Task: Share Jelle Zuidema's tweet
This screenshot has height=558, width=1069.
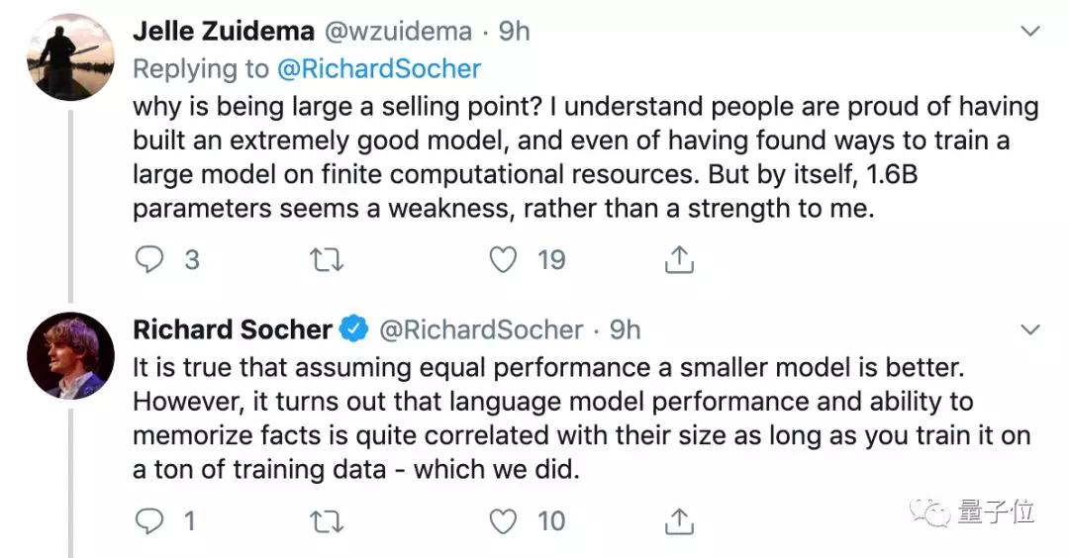Action: 678,259
